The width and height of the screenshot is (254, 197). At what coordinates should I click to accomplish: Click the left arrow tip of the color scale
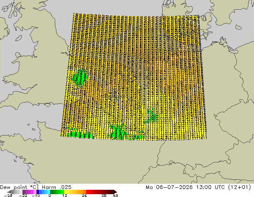coord(8,192)
